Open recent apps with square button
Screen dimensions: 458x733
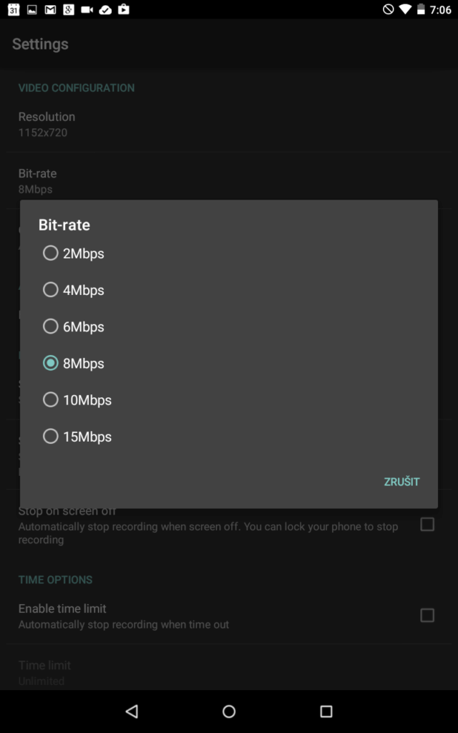tap(326, 712)
